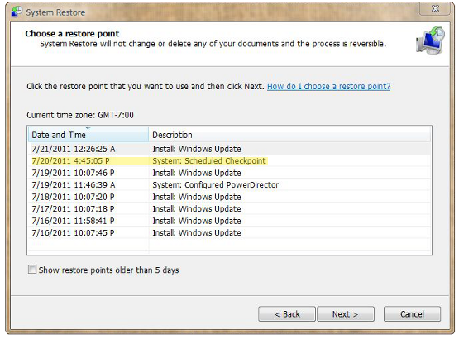Image resolution: width=459 pixels, height=339 pixels.
Task: Select the 7/16/2011 11:58:41 restore point
Action: (230, 221)
